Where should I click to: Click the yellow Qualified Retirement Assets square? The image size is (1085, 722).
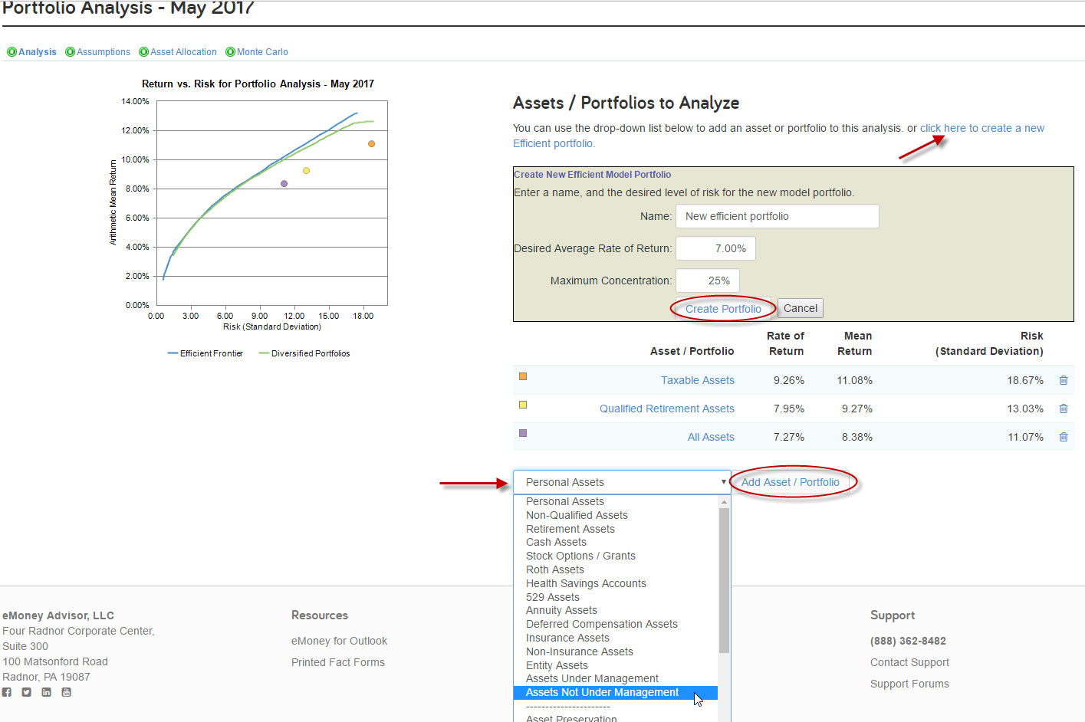523,405
